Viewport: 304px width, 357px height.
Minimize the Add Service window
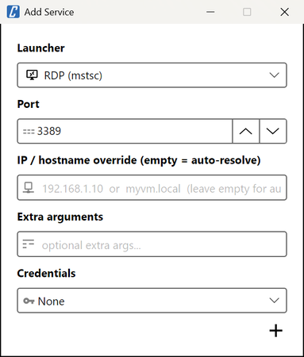coord(210,12)
